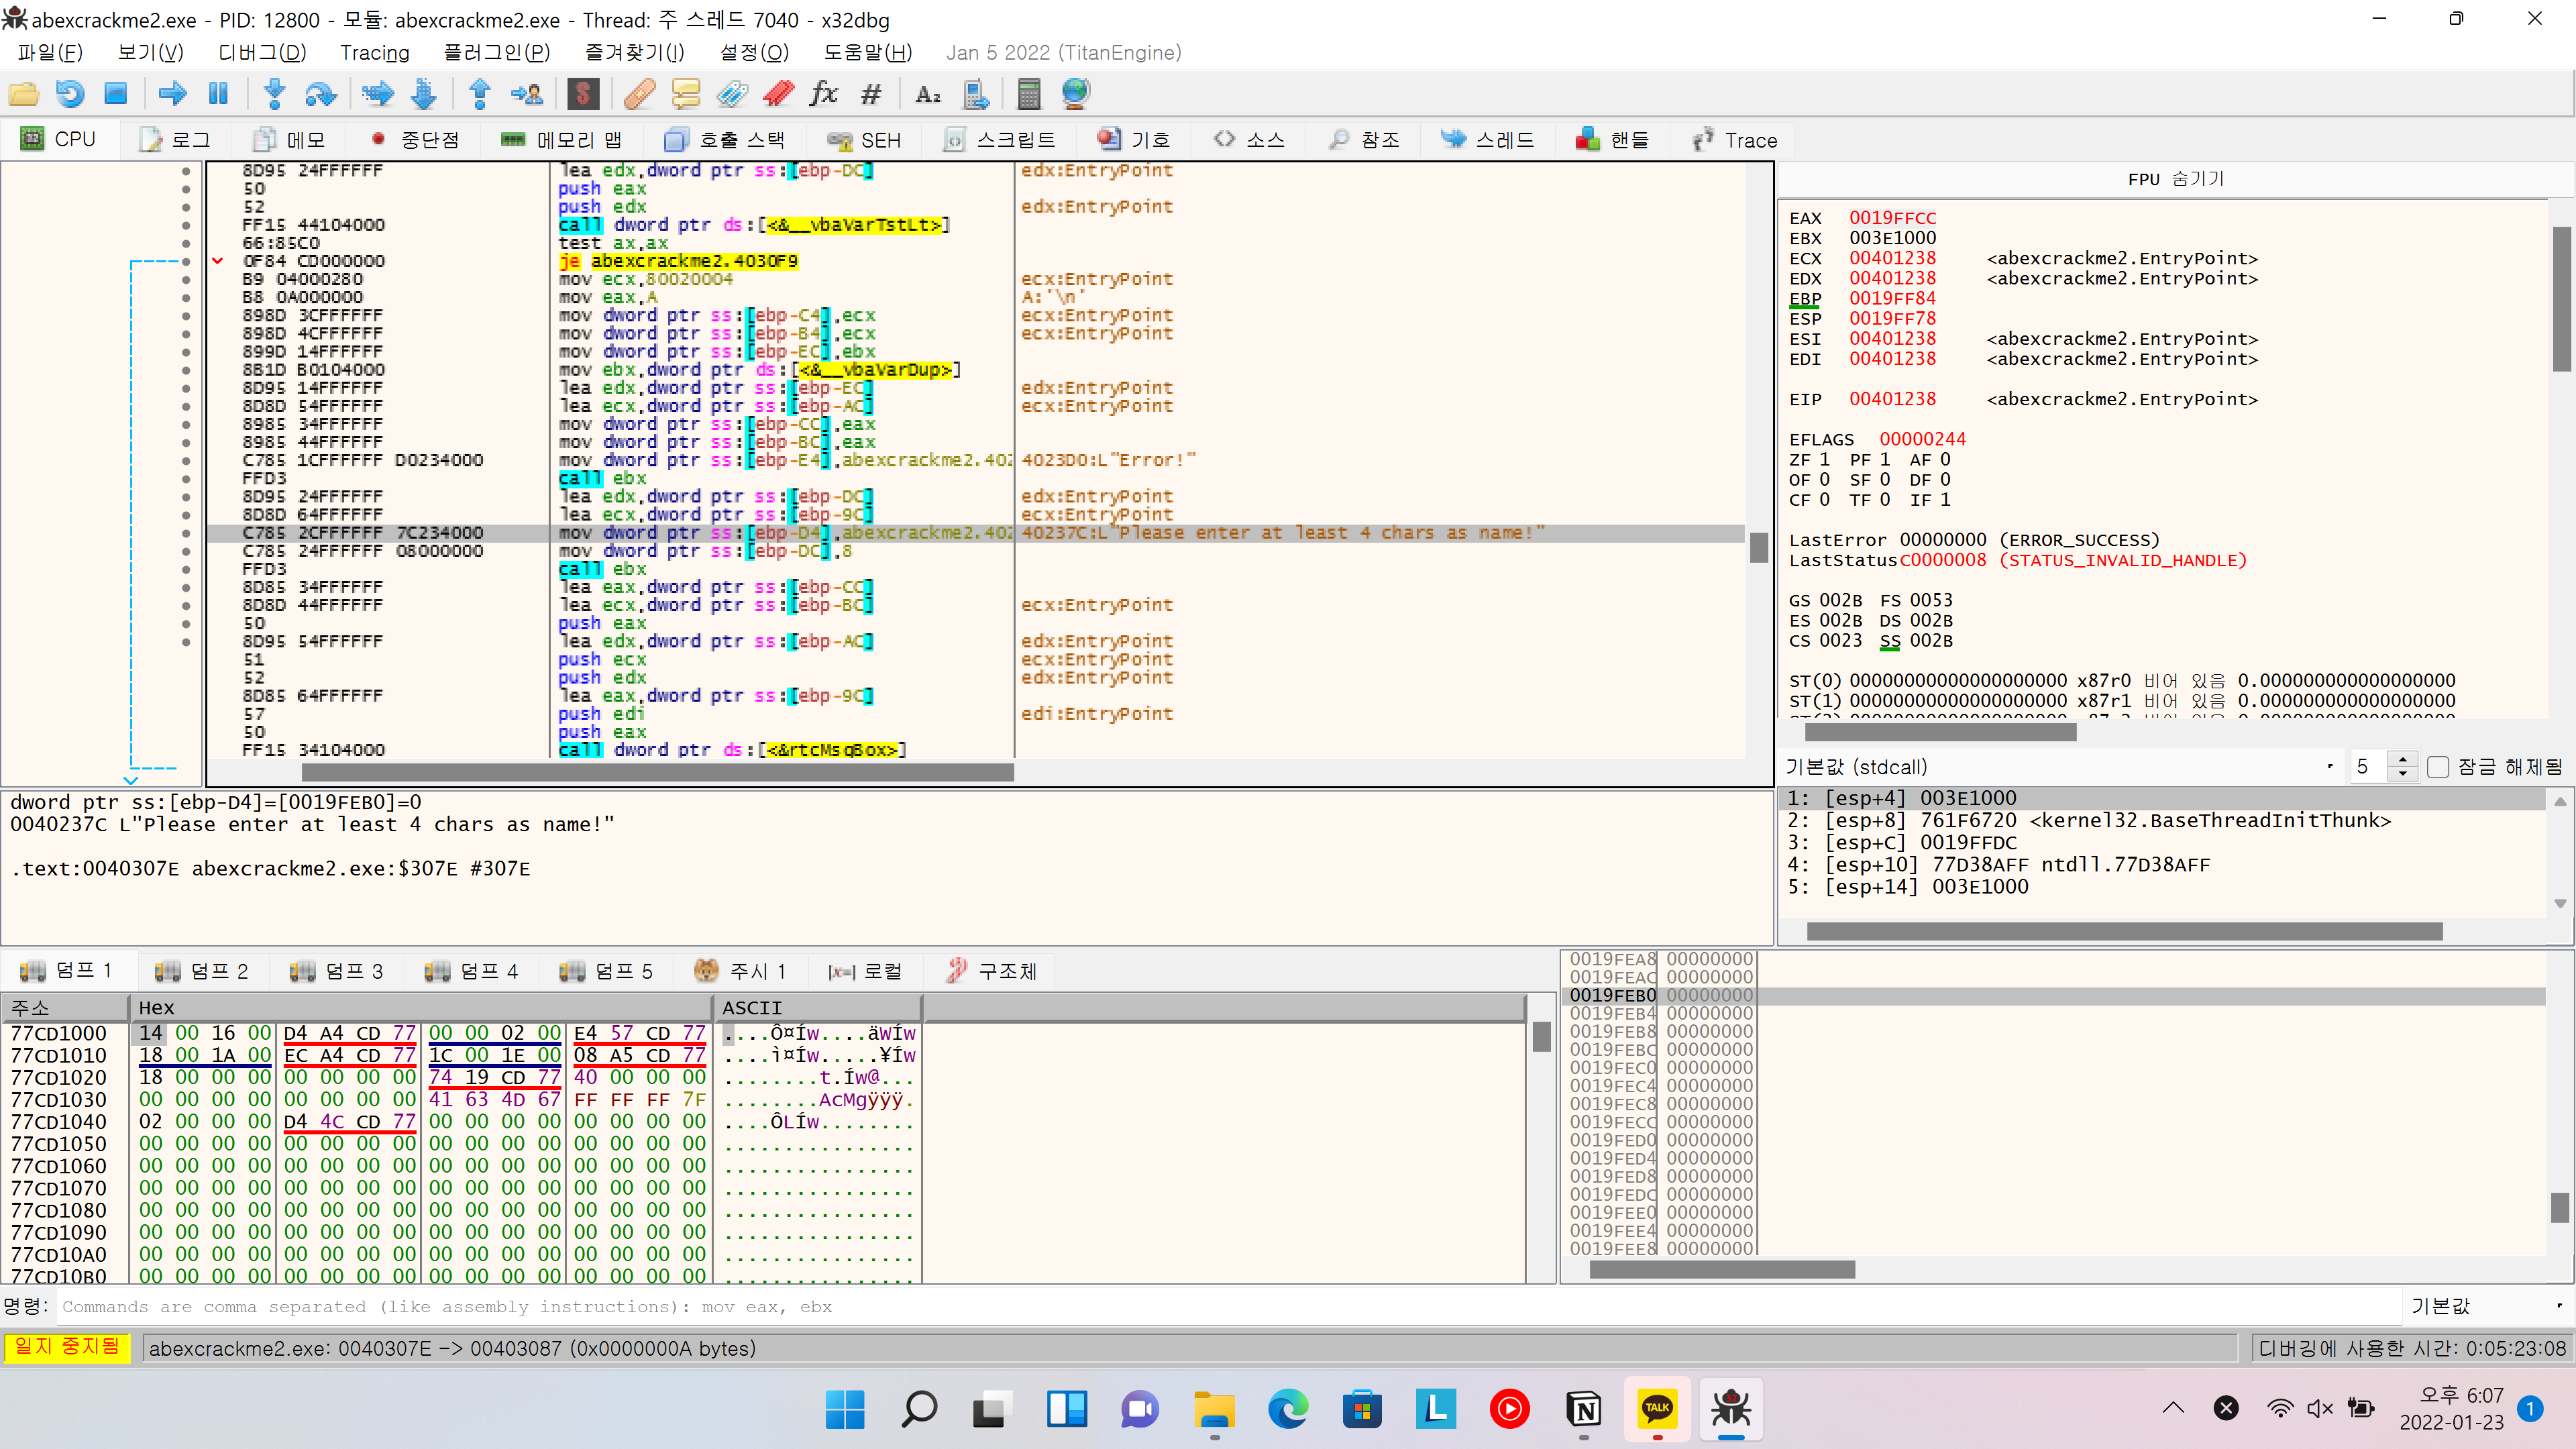Image resolution: width=2576 pixels, height=1449 pixels.
Task: Open labels with the tags icon
Action: [x=732, y=94]
